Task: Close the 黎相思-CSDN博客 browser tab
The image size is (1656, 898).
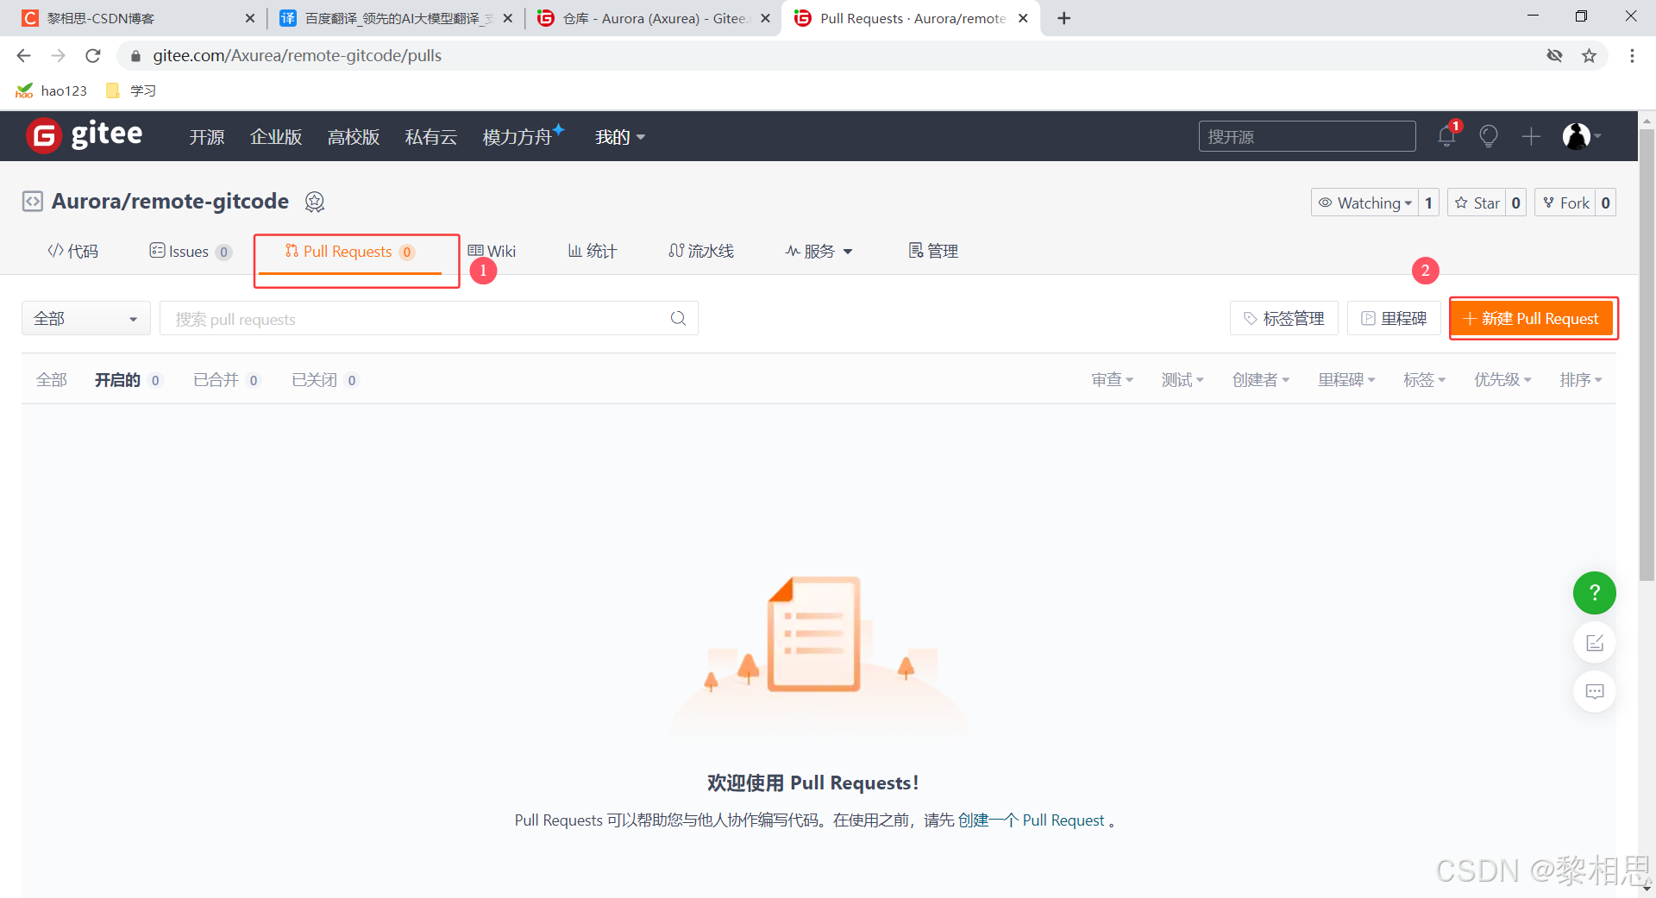Action: 250,18
